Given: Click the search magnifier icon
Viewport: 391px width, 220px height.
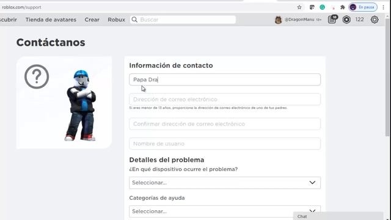Looking at the screenshot, I should (x=134, y=20).
